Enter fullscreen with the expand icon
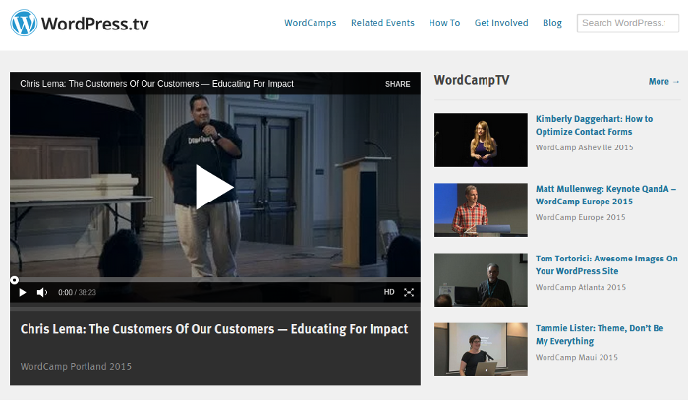Image resolution: width=688 pixels, height=405 pixels. point(409,292)
